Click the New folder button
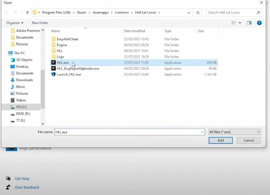The image size is (270, 195). (40, 23)
